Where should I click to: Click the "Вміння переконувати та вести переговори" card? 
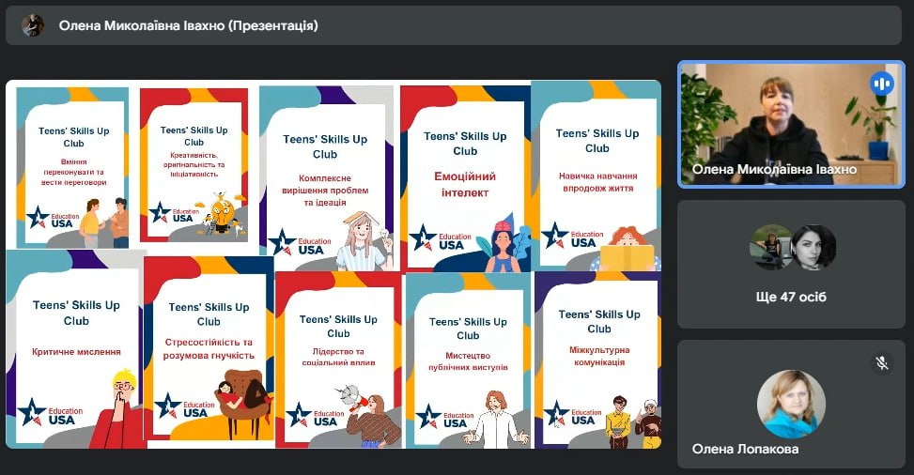(72, 169)
